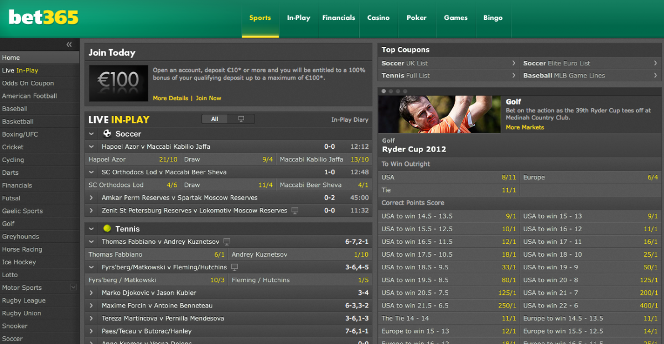Select the fourth carousel dot above Golf banner
The width and height of the screenshot is (664, 344).
[x=404, y=91]
